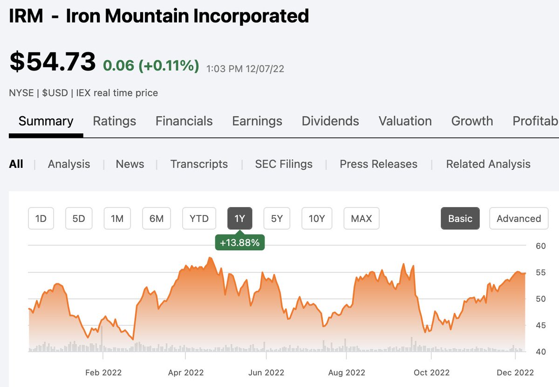Choose the 6M chart range
Screen dimensions: 559x387
(x=157, y=219)
